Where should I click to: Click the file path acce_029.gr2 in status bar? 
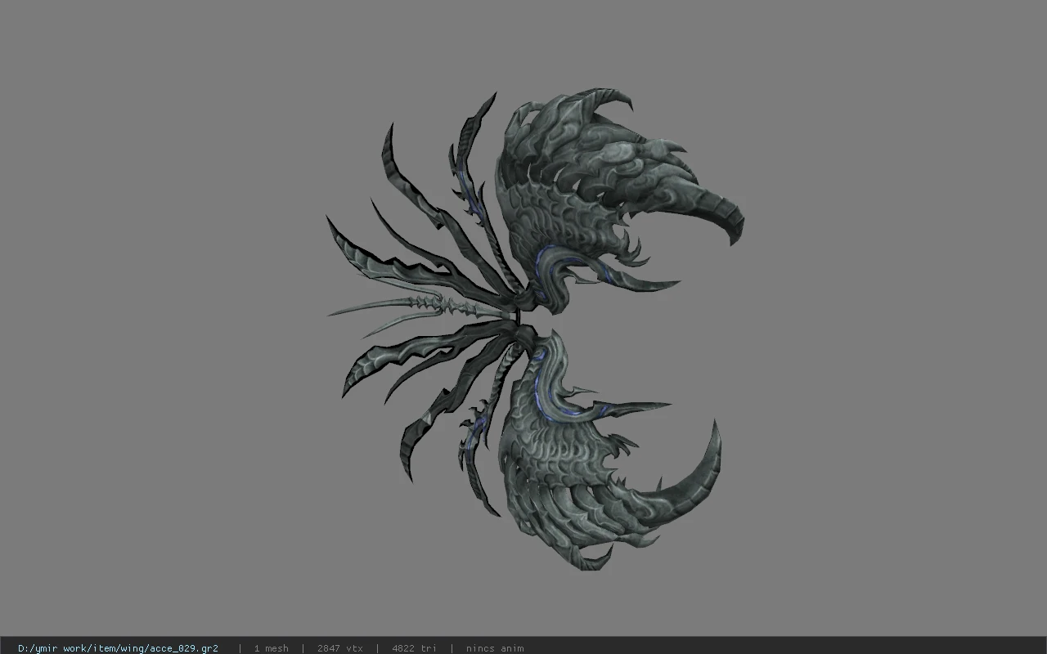coord(118,648)
